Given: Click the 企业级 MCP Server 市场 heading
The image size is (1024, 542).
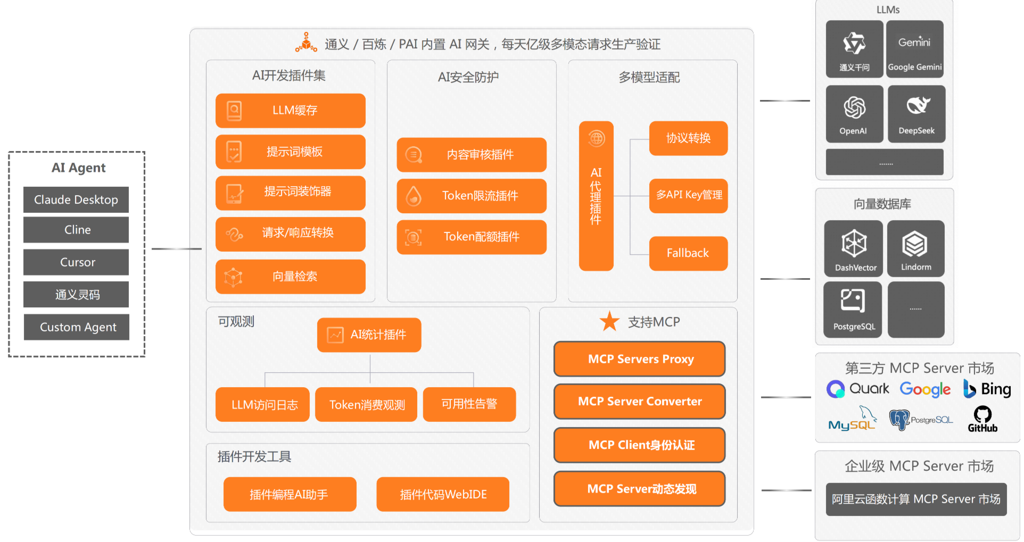Looking at the screenshot, I should click(x=919, y=466).
